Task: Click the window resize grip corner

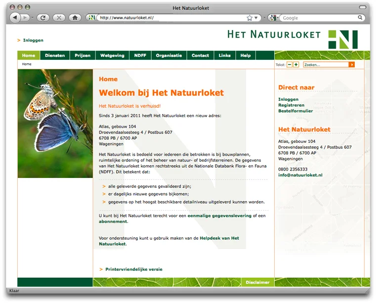Action: point(367,291)
